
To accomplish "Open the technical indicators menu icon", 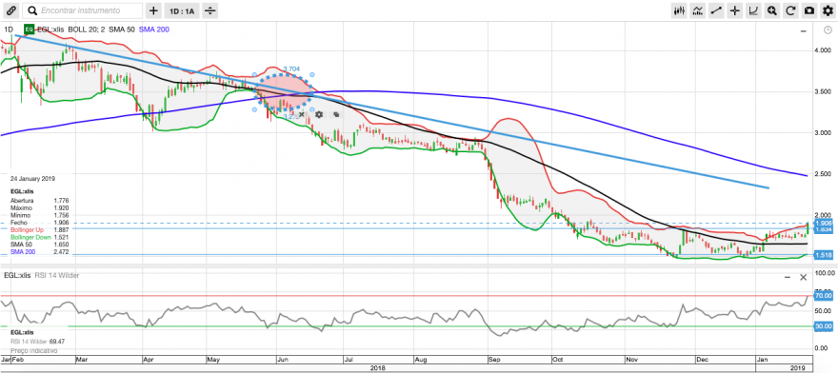I will click(x=698, y=10).
